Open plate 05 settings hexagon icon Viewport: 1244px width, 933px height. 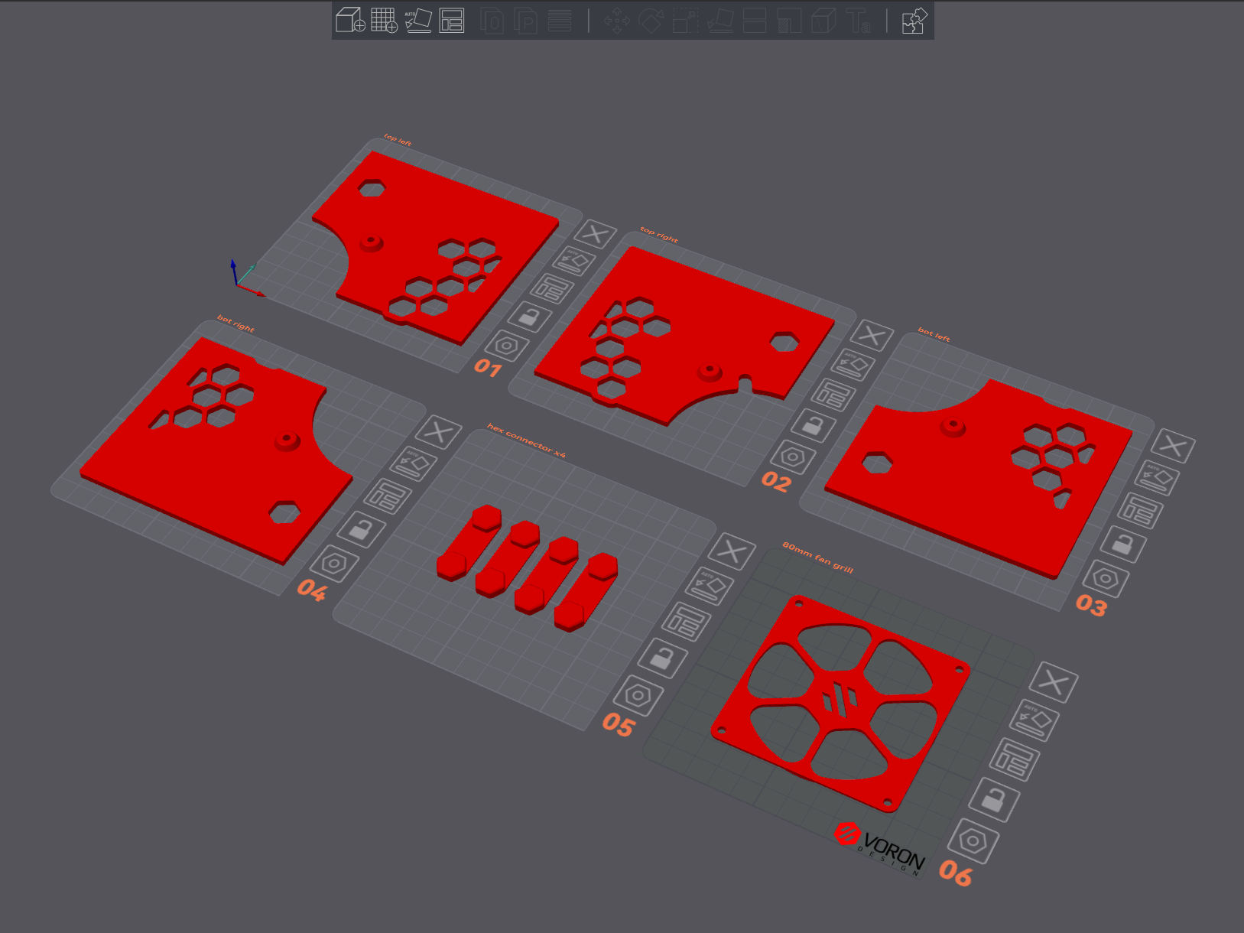pos(638,696)
